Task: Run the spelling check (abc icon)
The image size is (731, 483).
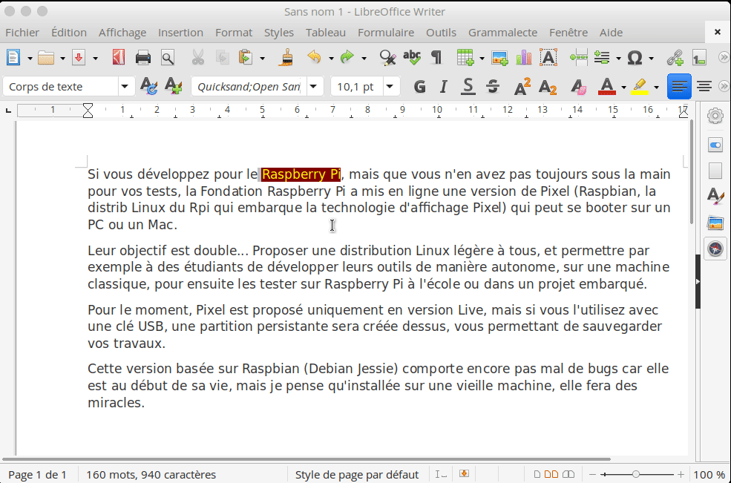Action: 412,58
